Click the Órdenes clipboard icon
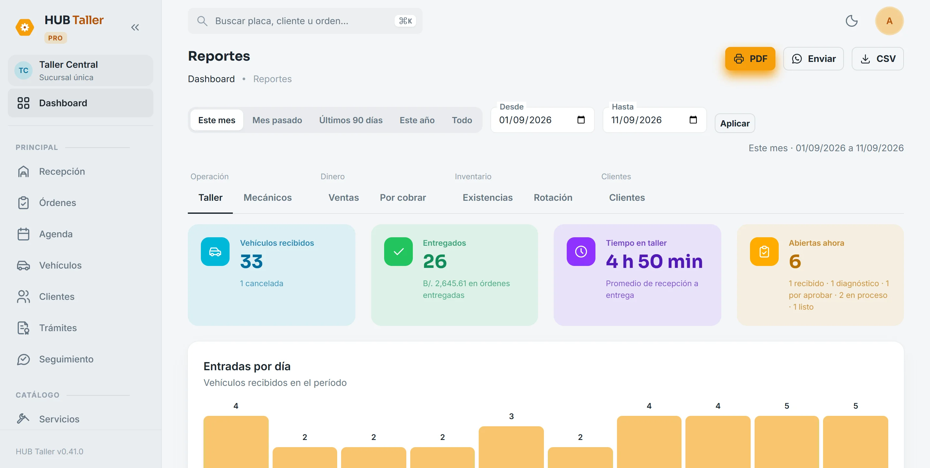 [x=23, y=203]
